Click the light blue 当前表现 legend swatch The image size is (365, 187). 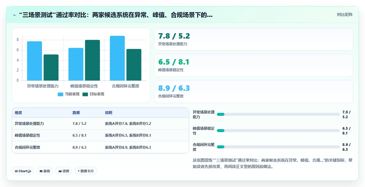60,94
